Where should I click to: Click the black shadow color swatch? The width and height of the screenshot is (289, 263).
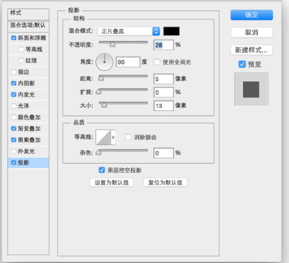click(x=171, y=31)
